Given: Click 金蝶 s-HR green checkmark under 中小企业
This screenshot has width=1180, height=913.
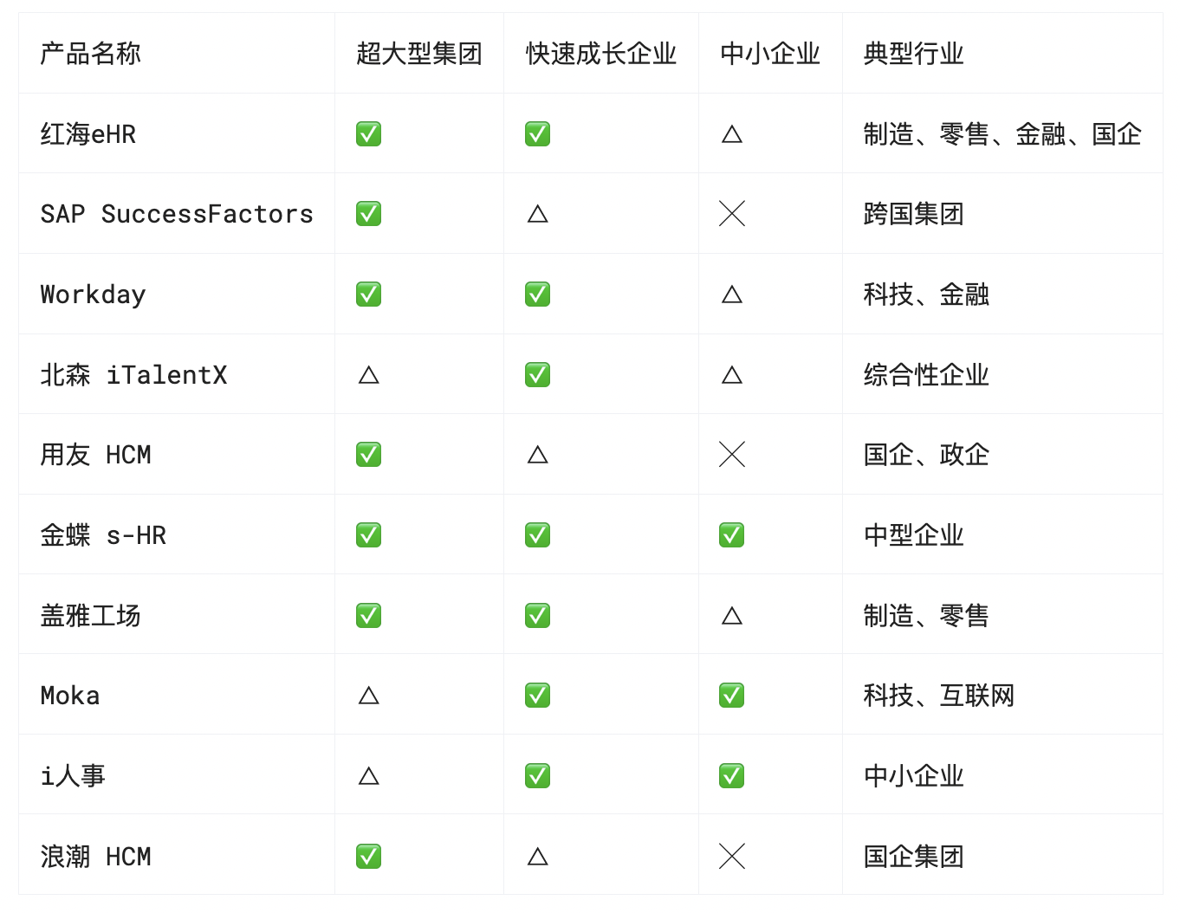Looking at the screenshot, I should click(732, 535).
